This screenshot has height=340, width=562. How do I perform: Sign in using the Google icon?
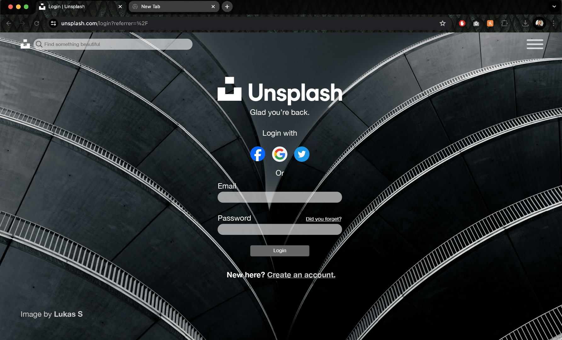280,154
